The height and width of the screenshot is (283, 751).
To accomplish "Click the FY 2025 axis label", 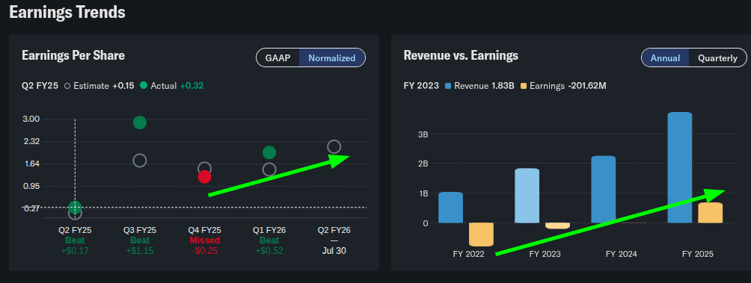I will (698, 254).
